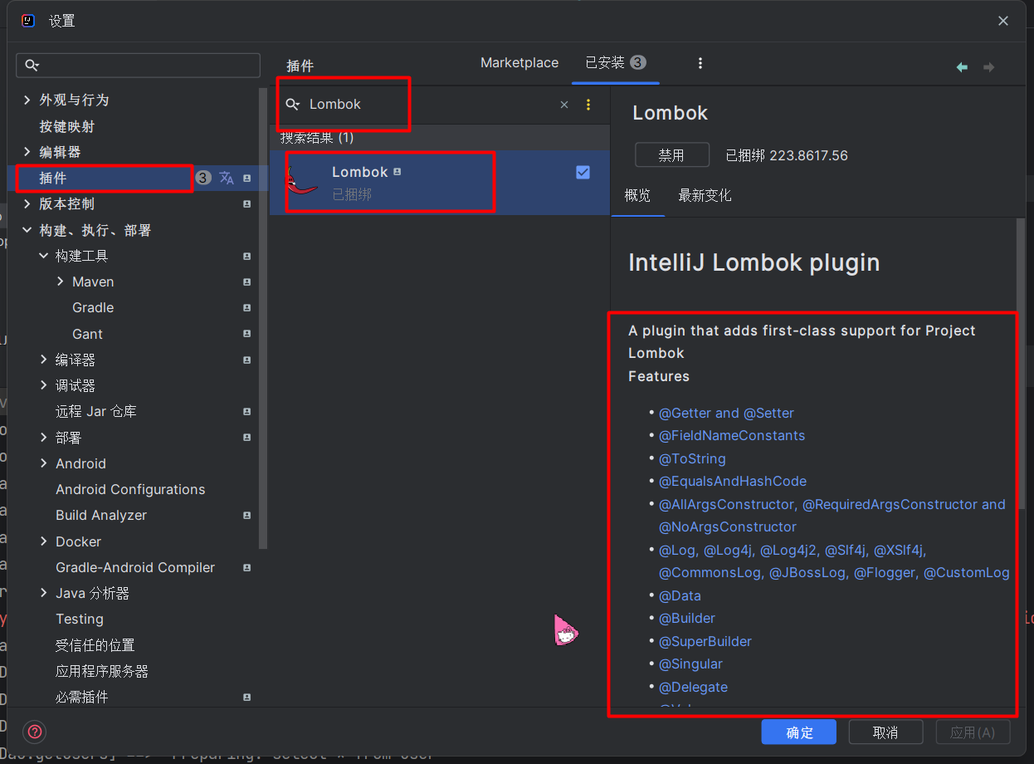Select 插件 in the settings tree
The image size is (1034, 764).
pyautogui.click(x=53, y=178)
